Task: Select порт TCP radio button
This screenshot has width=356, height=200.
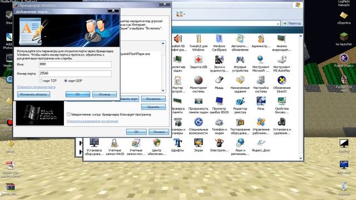Action: point(41,81)
